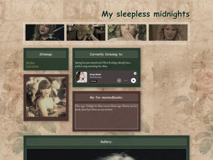
Task: Click the Film saga Twilight text box
Action: 106,117
